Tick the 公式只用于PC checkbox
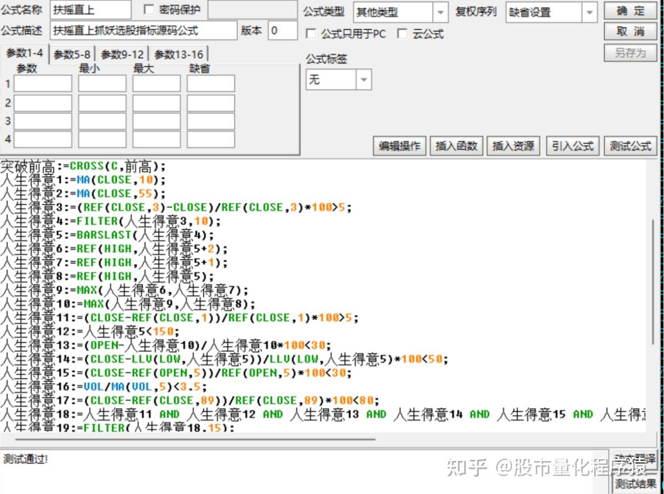 coord(311,34)
